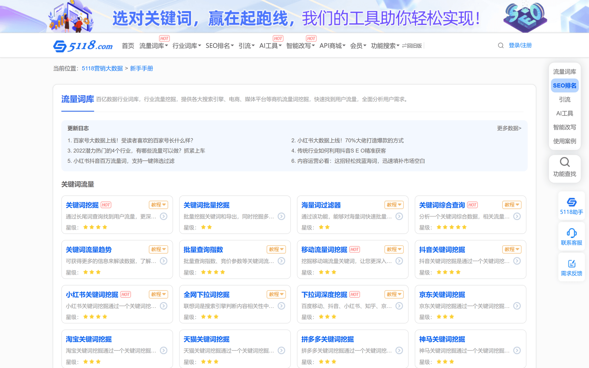Image resolution: width=589 pixels, height=368 pixels.
Task: Click the arrow icon on 关键词批量挖掘 card
Action: click(x=281, y=216)
